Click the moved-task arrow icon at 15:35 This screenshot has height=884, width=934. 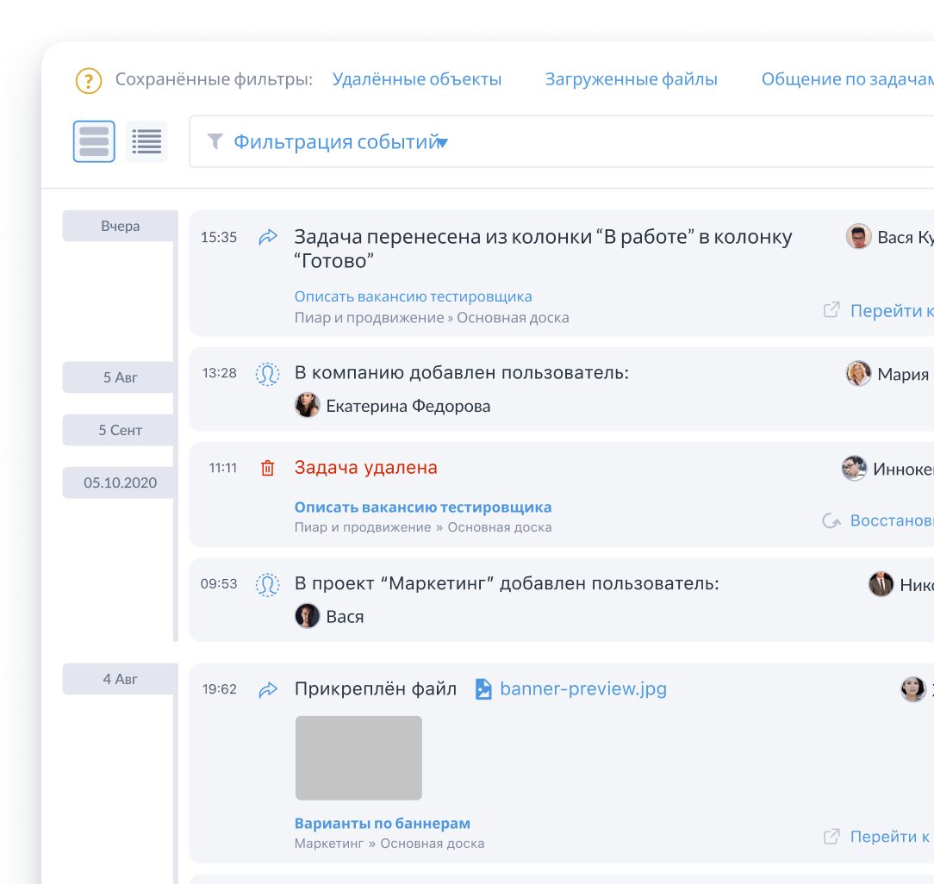pyautogui.click(x=268, y=237)
